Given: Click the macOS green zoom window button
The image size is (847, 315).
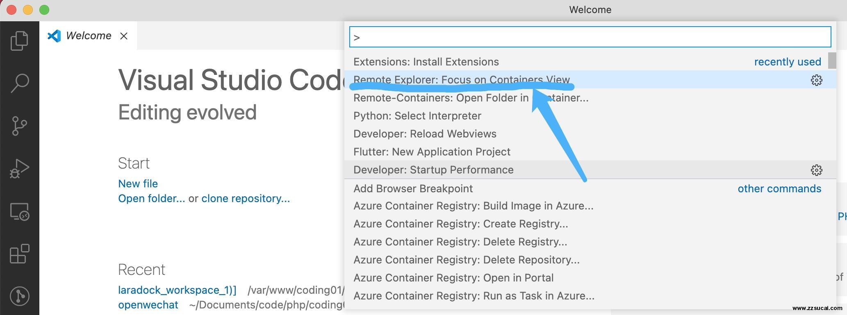Looking at the screenshot, I should tap(44, 10).
